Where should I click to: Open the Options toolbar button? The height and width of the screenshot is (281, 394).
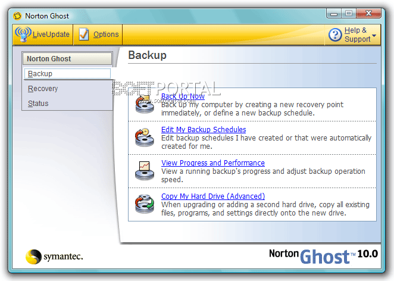[98, 35]
